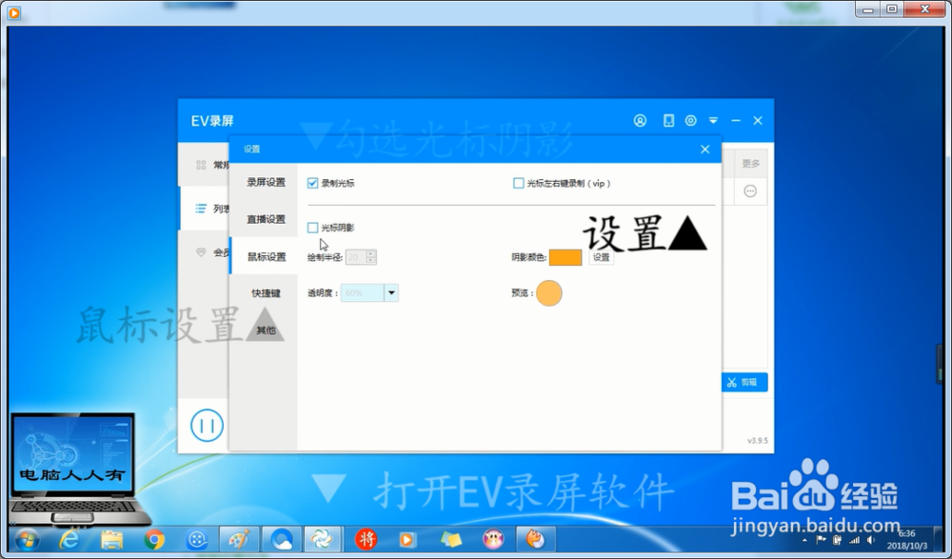Click the Action Center flag tray icon
952x559 pixels.
pyautogui.click(x=821, y=540)
